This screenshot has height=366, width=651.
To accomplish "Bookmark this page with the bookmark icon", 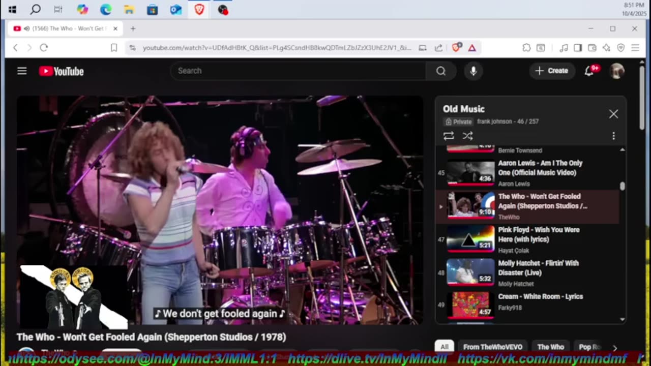I will [x=114, y=48].
